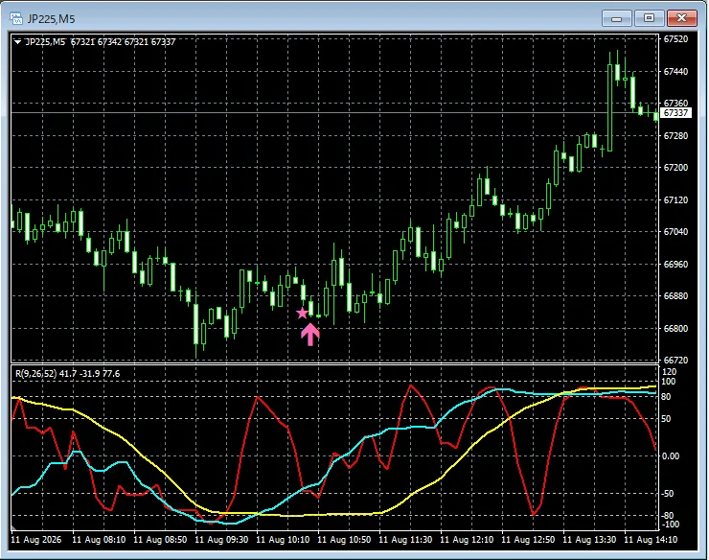Click indicator scale value -50
Viewport: 709px width, 560px height.
click(x=668, y=494)
